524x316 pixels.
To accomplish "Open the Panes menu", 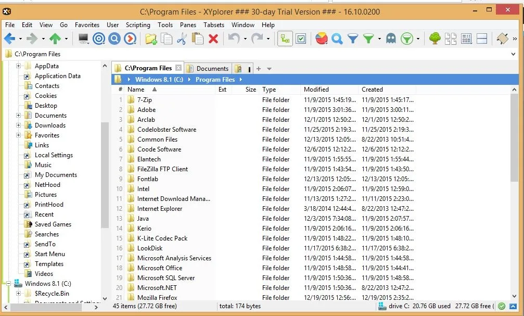I will tap(188, 25).
